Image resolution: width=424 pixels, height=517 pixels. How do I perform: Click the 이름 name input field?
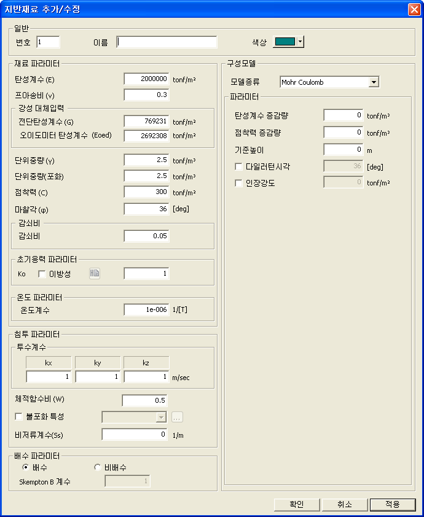tap(167, 42)
